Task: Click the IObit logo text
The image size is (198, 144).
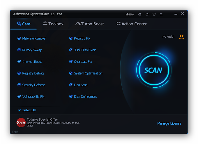Action: [x=15, y=132]
